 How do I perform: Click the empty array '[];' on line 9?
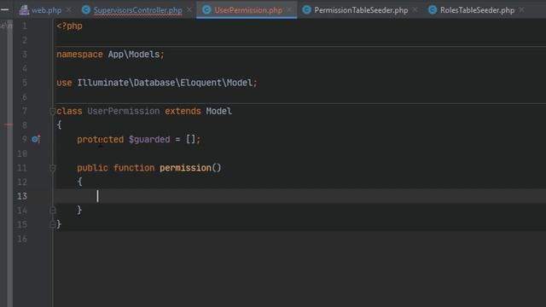tap(193, 139)
